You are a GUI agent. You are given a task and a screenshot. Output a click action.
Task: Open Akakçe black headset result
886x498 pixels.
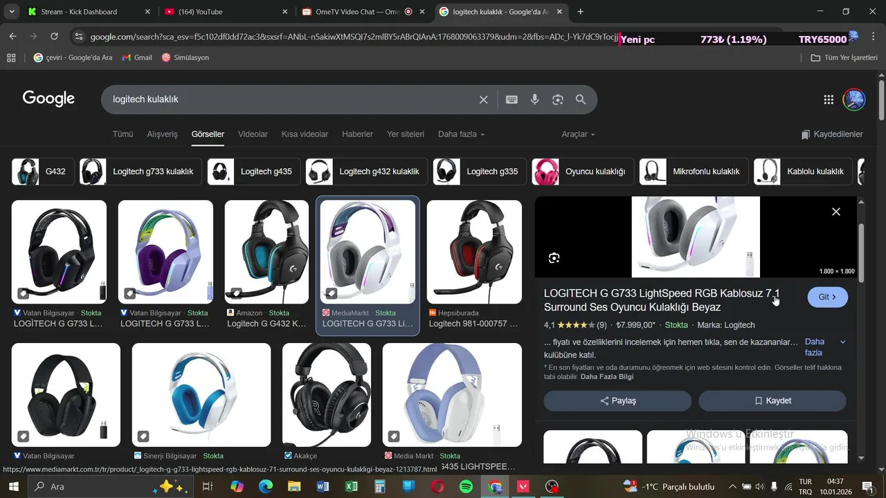point(327,395)
